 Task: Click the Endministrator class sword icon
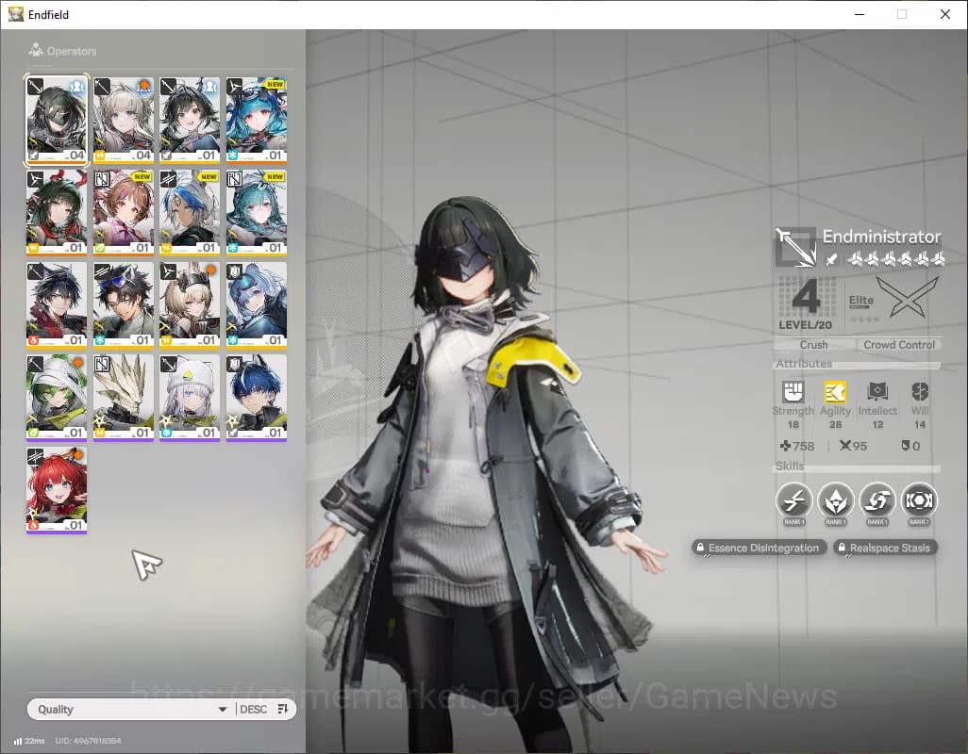coord(796,247)
